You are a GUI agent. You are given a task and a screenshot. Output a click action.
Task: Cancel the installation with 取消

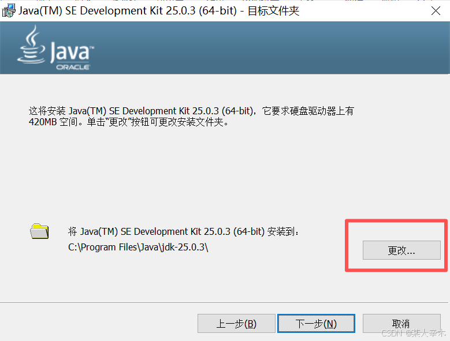401,324
